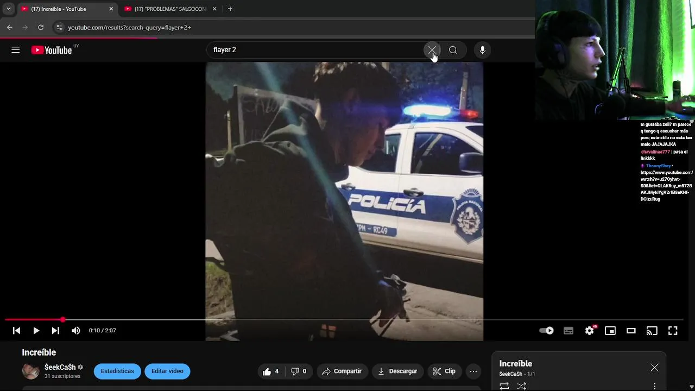Open the Estadísticas button
695x391 pixels.
coord(117,371)
